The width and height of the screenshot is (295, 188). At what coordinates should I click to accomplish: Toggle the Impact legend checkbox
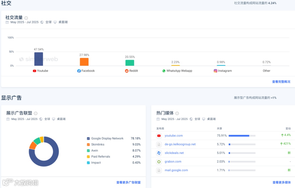88,163
